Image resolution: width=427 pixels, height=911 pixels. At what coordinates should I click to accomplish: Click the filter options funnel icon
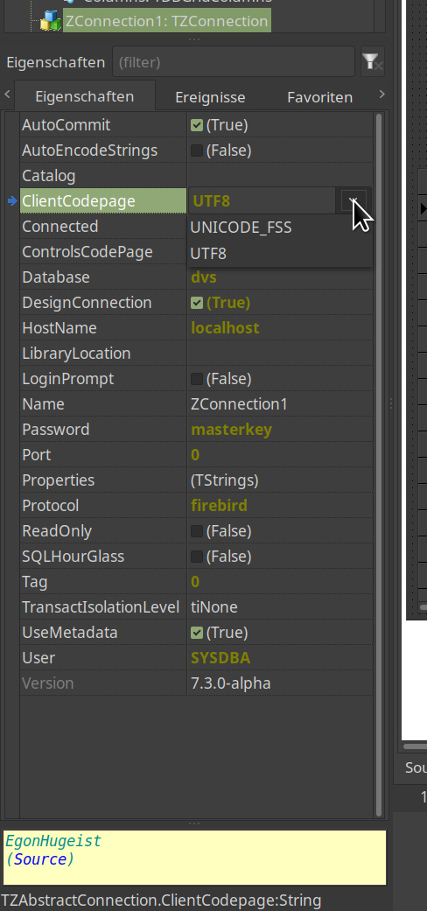[x=372, y=61]
